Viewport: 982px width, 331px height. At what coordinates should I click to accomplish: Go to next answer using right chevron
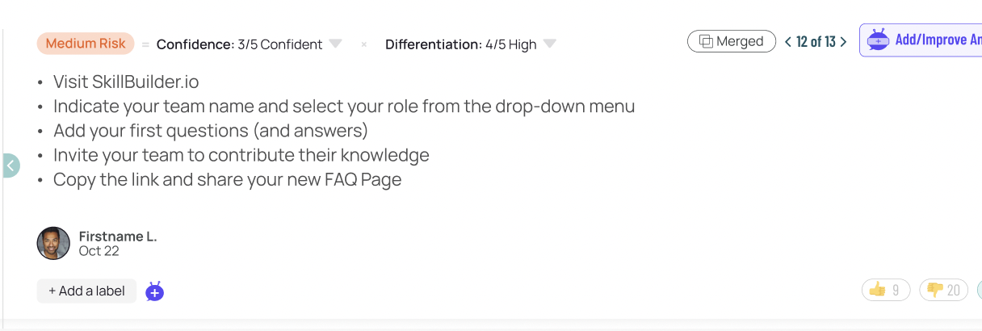pos(844,42)
